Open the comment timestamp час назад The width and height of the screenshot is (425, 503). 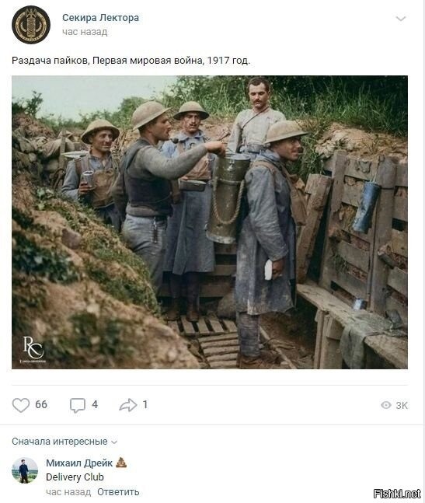pos(68,492)
